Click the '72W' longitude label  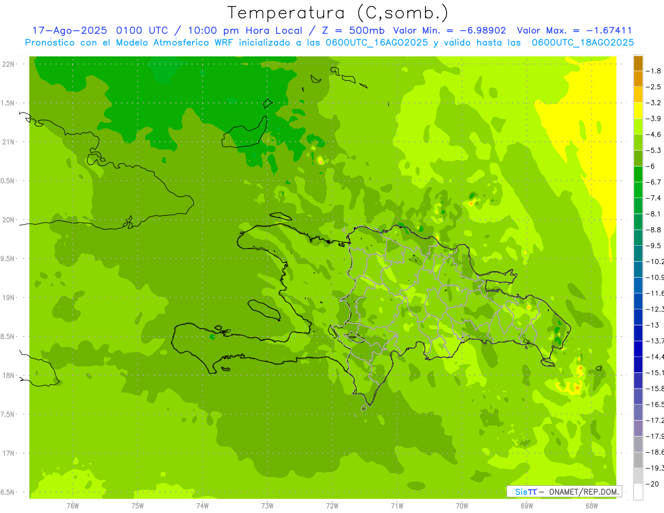(333, 505)
